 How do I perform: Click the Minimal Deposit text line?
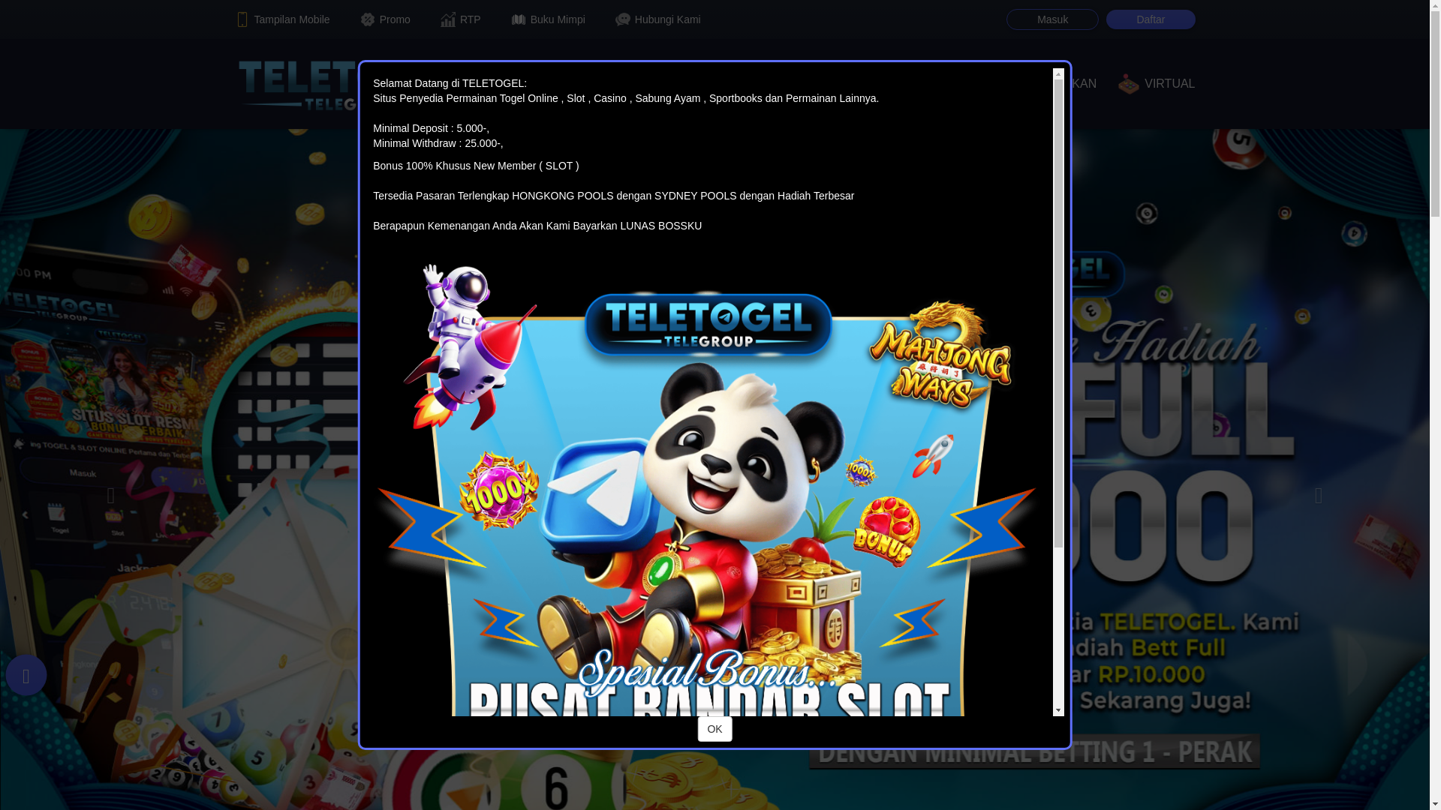(431, 128)
